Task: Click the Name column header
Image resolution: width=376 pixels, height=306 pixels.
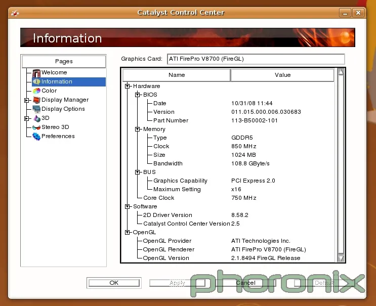Action: pos(177,75)
